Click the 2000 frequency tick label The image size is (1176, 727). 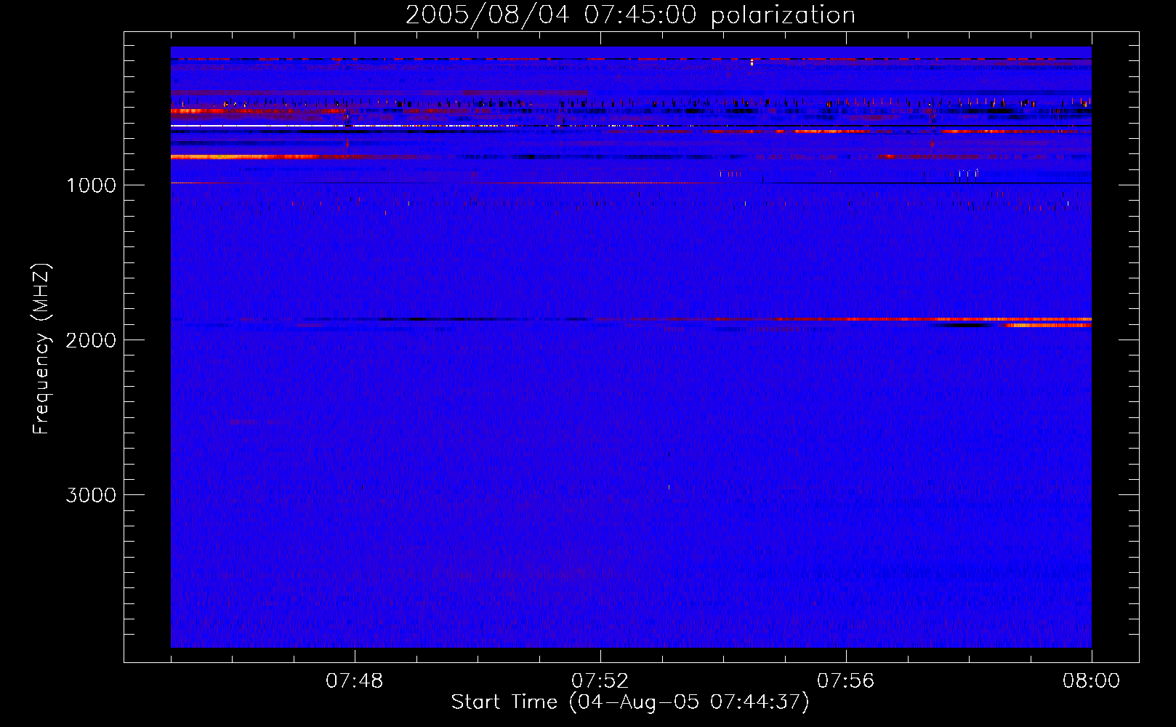pyautogui.click(x=91, y=340)
